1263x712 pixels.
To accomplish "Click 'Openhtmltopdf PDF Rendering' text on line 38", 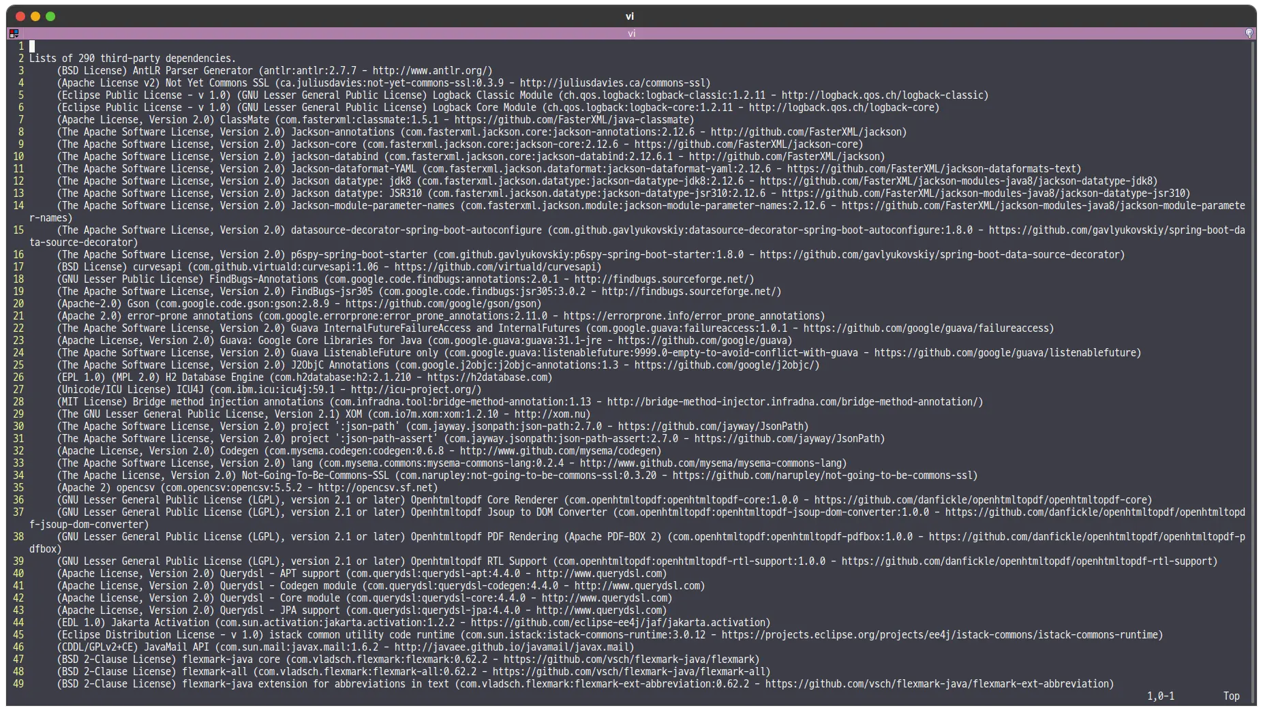I will 485,537.
